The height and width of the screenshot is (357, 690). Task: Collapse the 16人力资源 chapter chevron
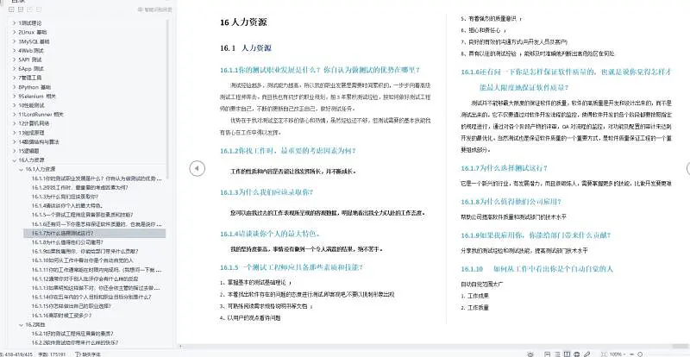click(14, 160)
